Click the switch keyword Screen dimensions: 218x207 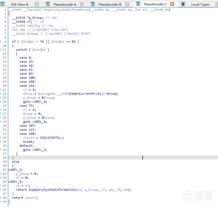(x=21, y=50)
